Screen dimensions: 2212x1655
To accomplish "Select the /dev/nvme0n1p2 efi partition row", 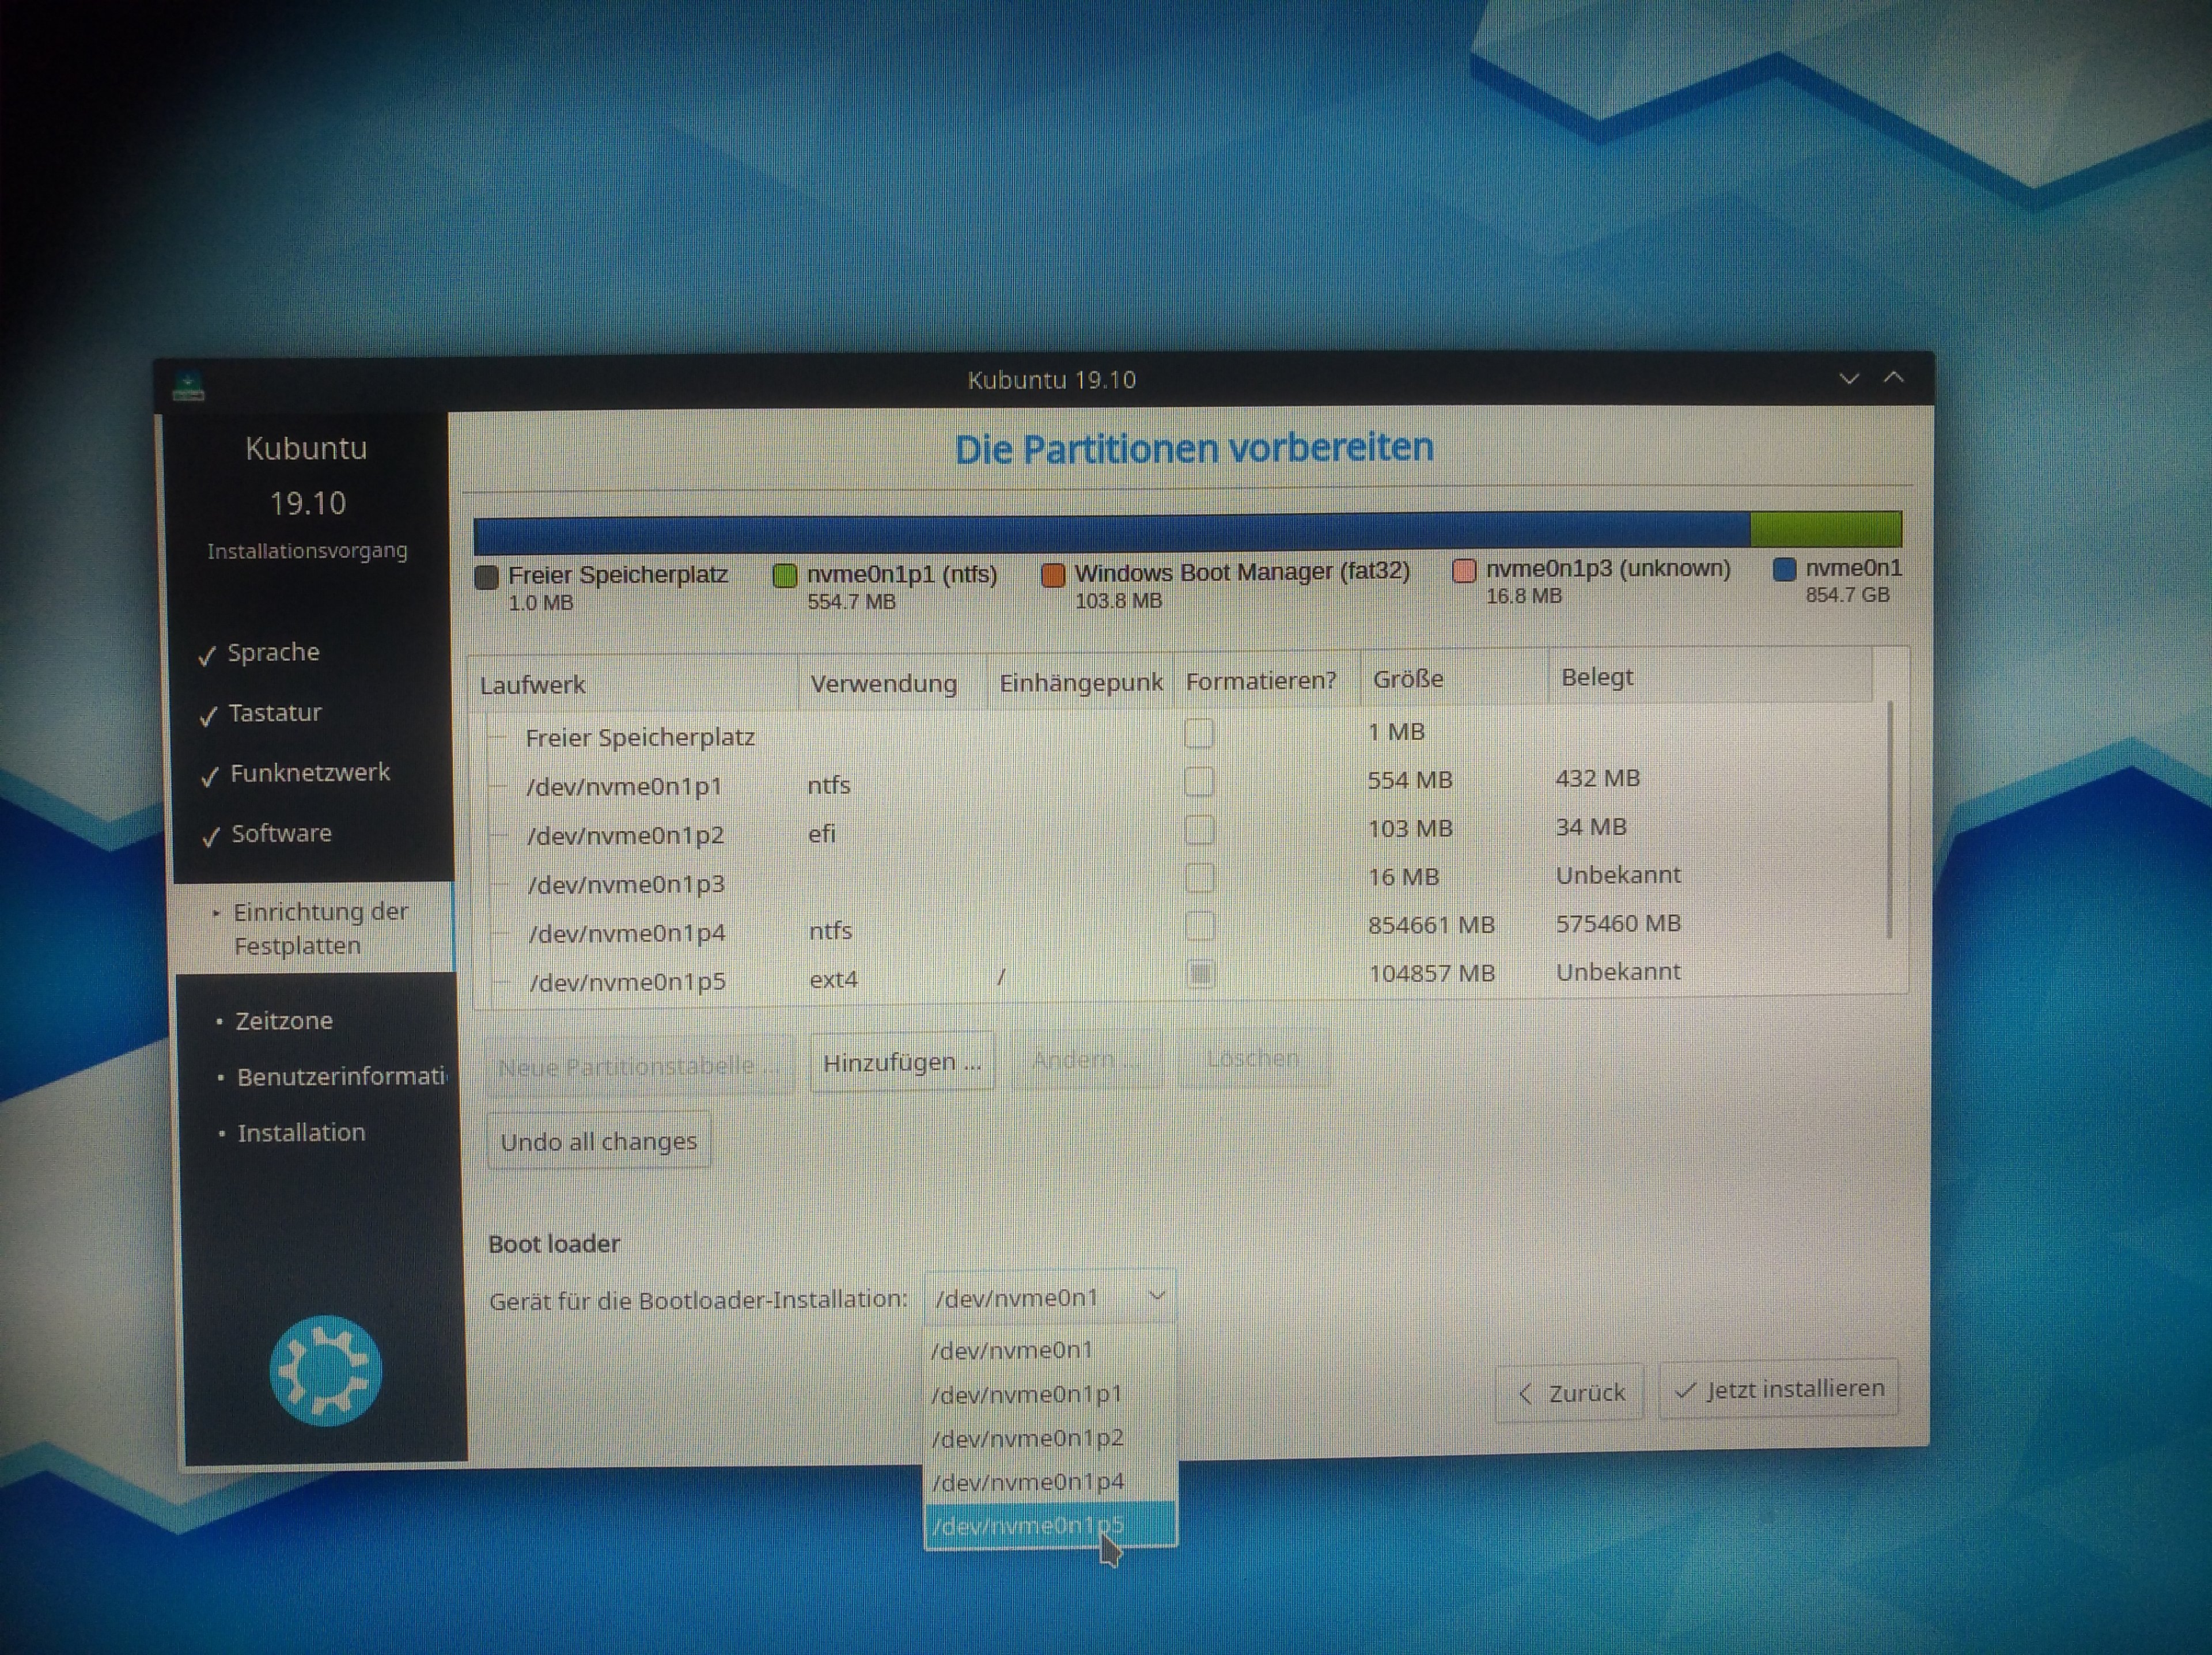I will coord(625,835).
